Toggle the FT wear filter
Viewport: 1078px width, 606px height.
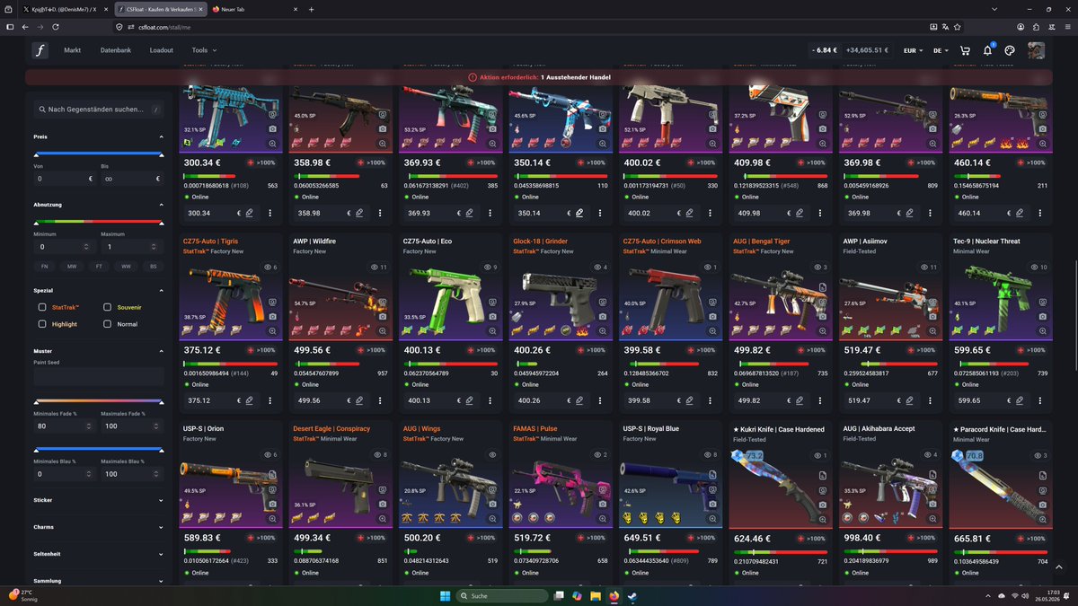click(x=99, y=267)
